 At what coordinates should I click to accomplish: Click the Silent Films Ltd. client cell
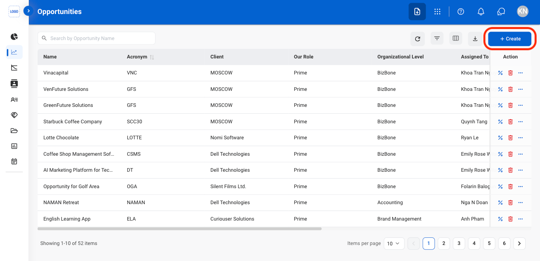(x=228, y=187)
